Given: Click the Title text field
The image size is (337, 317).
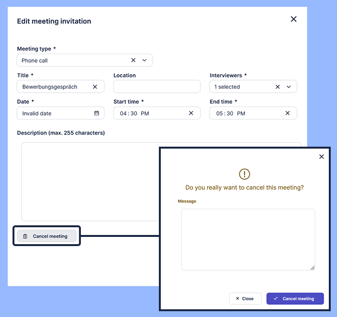Looking at the screenshot, I should pyautogui.click(x=53, y=87).
